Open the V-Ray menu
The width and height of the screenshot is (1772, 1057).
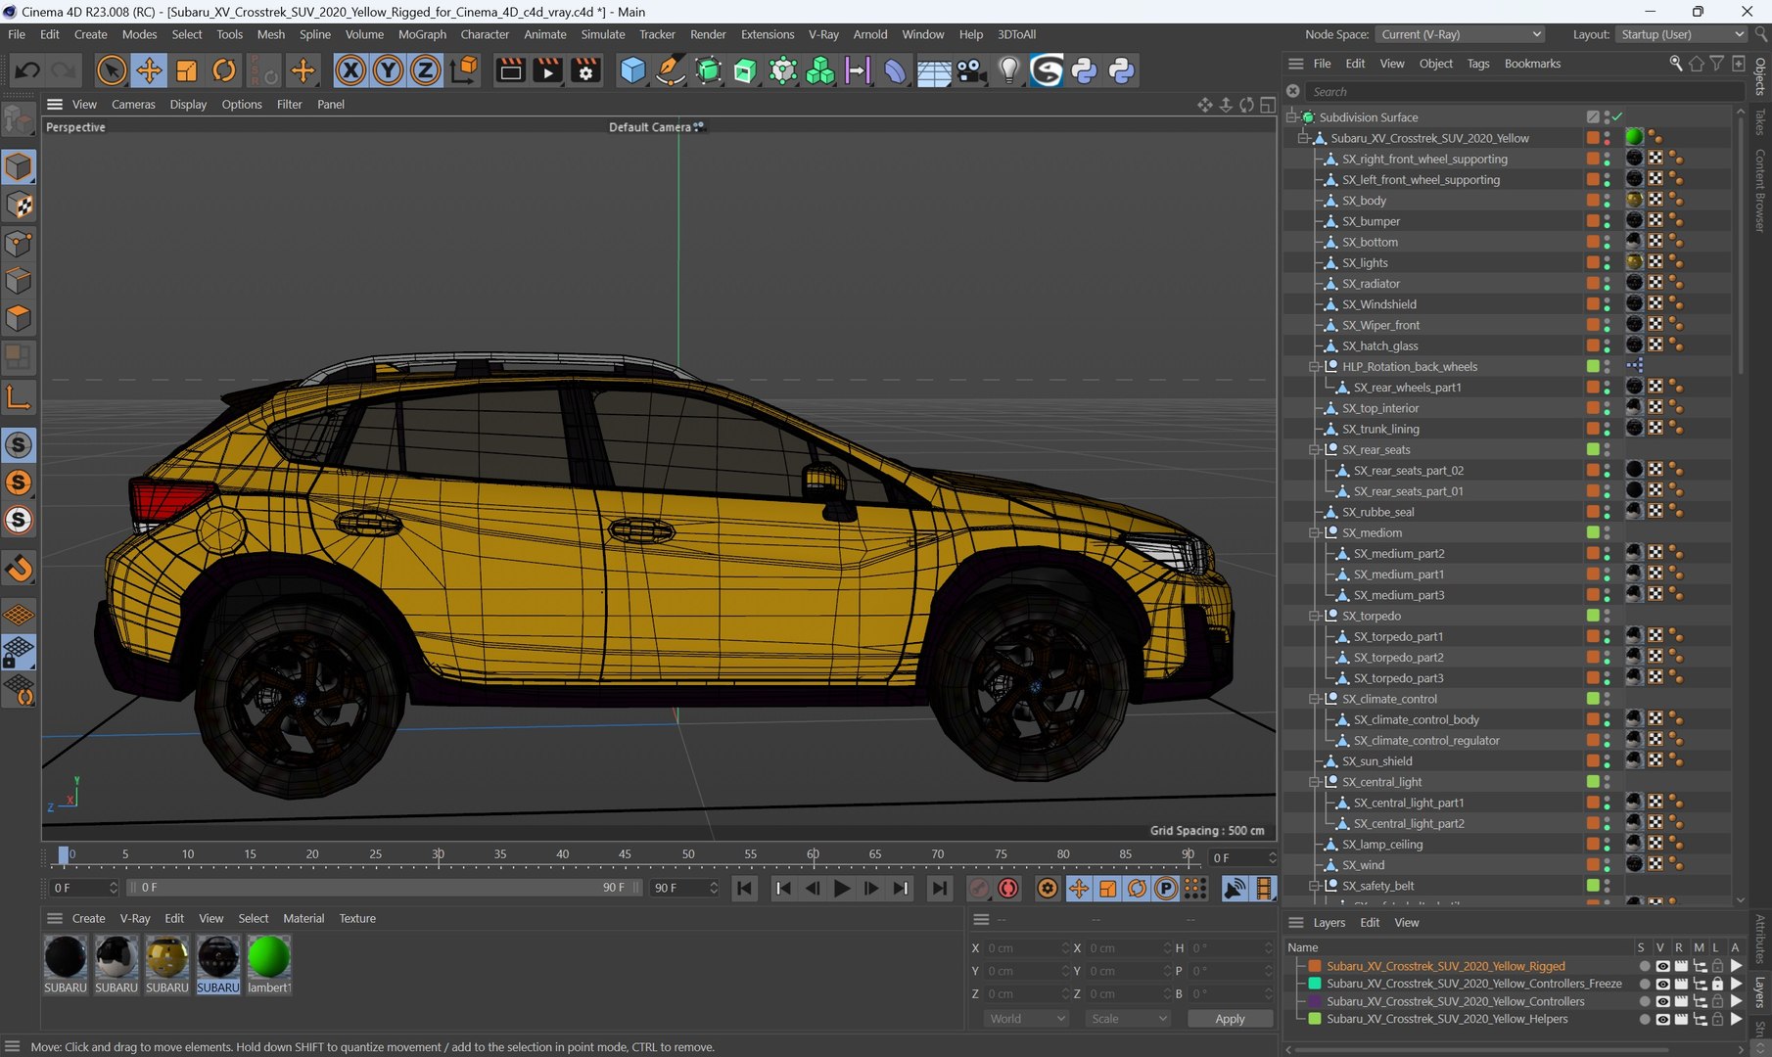point(823,34)
